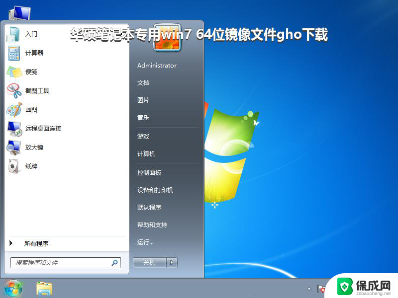The image size is (398, 298).
Task: Open 帮助和支持 help and support
Action: (152, 225)
